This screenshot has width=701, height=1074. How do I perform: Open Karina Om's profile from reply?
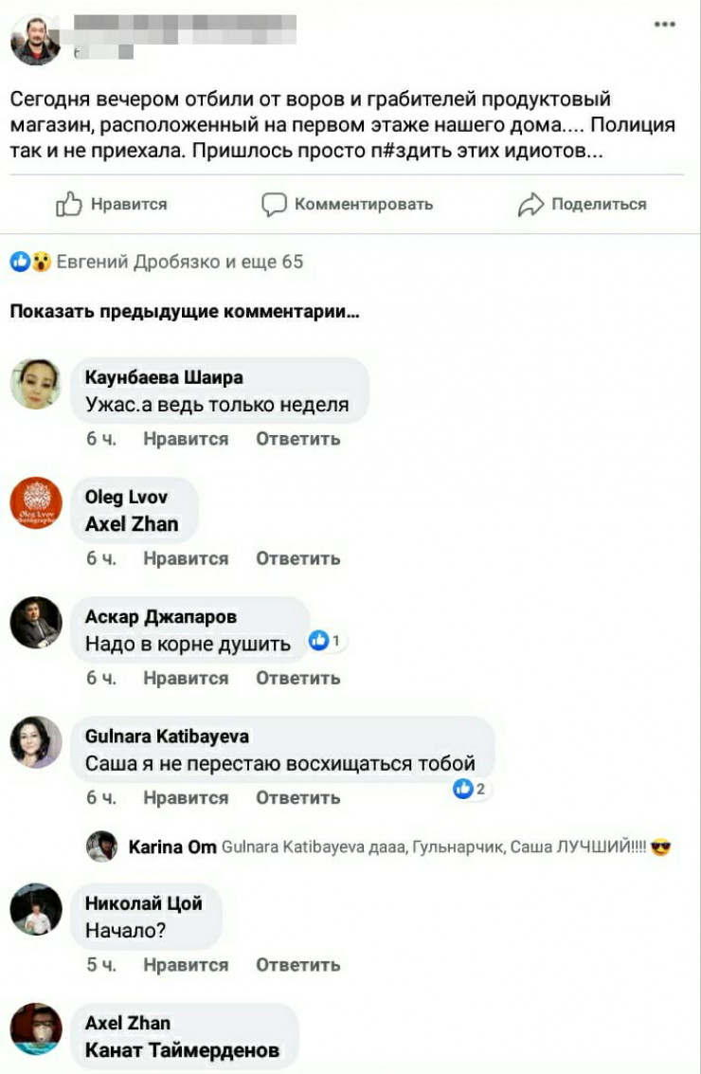click(171, 847)
